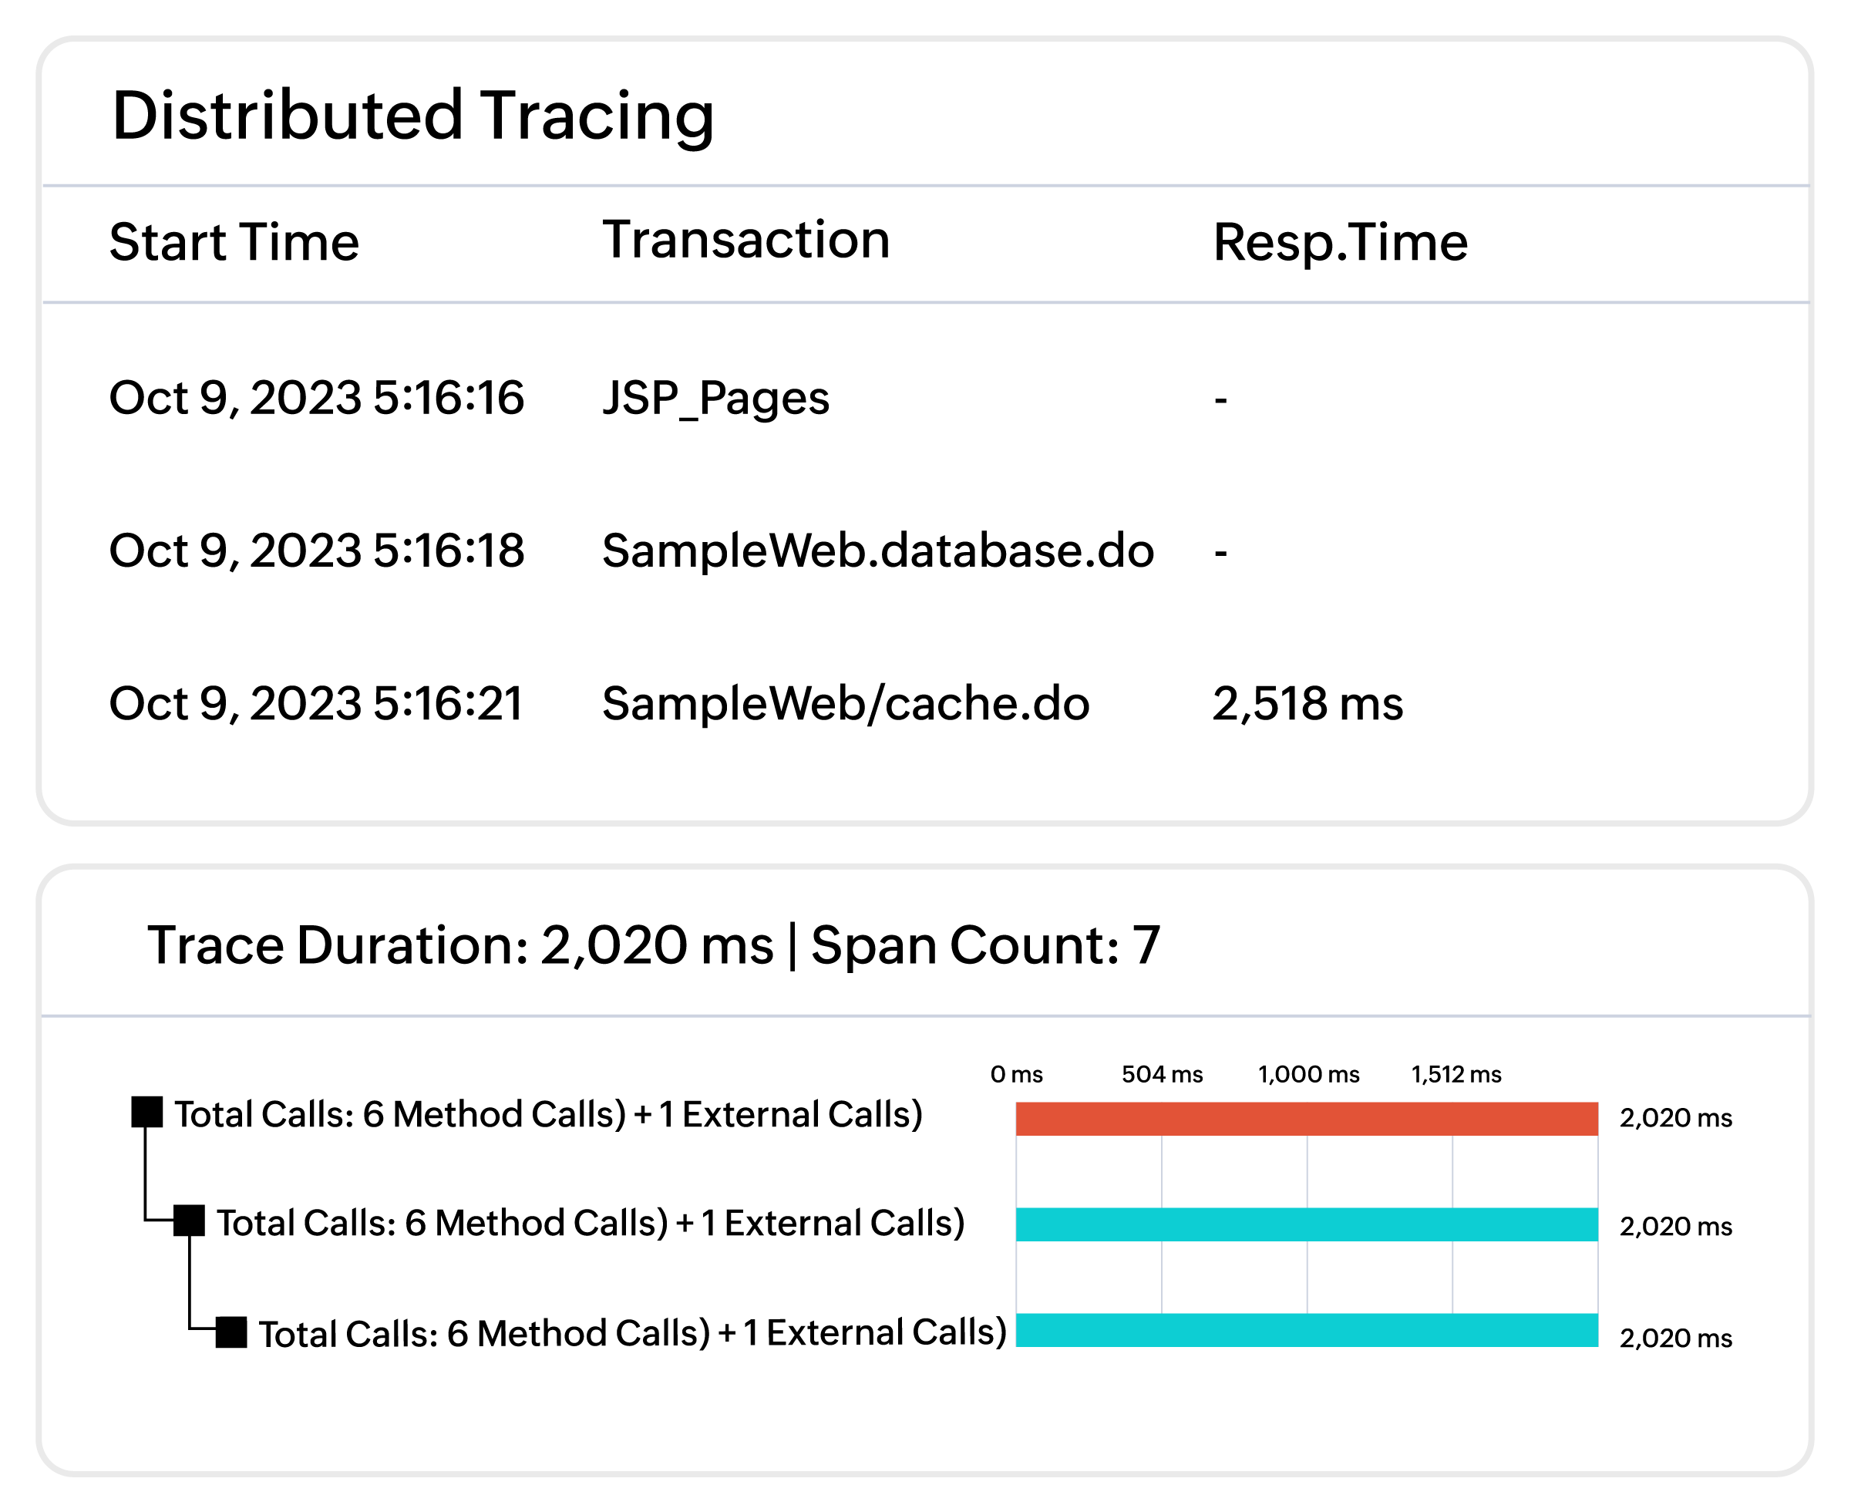Image resolution: width=1851 pixels, height=1512 pixels.
Task: Click the middle teal span bar
Action: coord(1306,1224)
